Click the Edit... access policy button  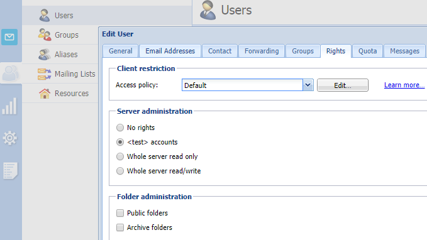[x=343, y=85]
